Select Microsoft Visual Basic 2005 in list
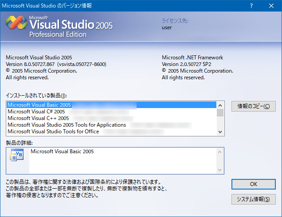Viewport: 282px width, 217px height. coord(111,105)
